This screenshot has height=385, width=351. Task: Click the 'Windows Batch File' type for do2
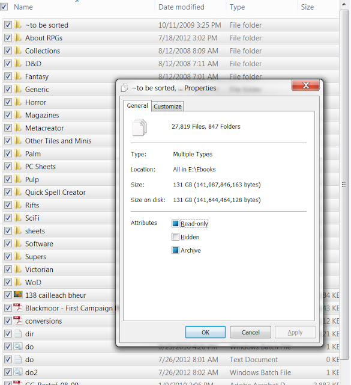[x=260, y=372]
